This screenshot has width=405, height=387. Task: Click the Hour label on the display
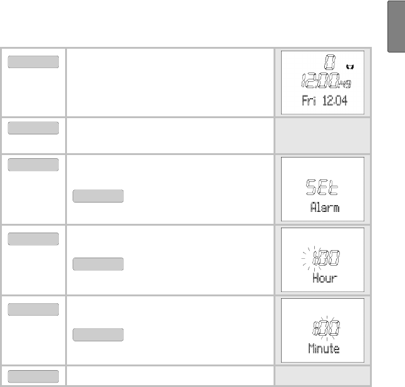[x=324, y=278]
